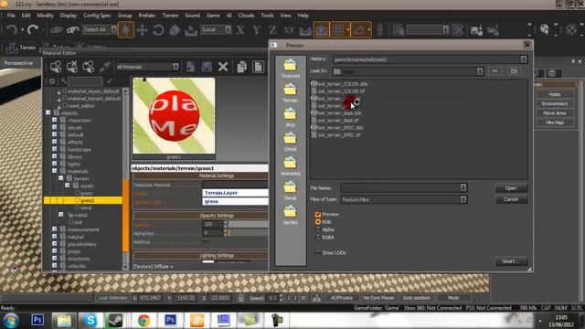Constrain movement to XY plane
This screenshot has height=329, width=585.
coord(289,30)
